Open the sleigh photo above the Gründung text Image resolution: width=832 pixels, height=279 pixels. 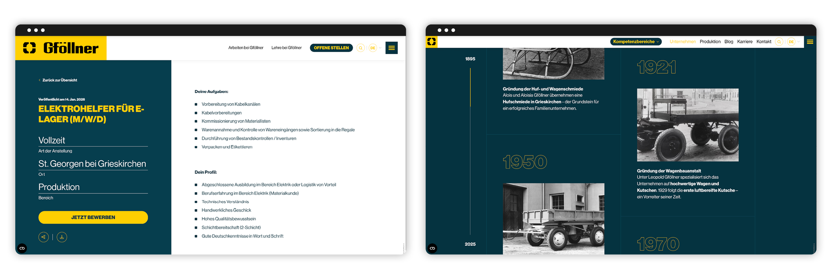(x=553, y=64)
